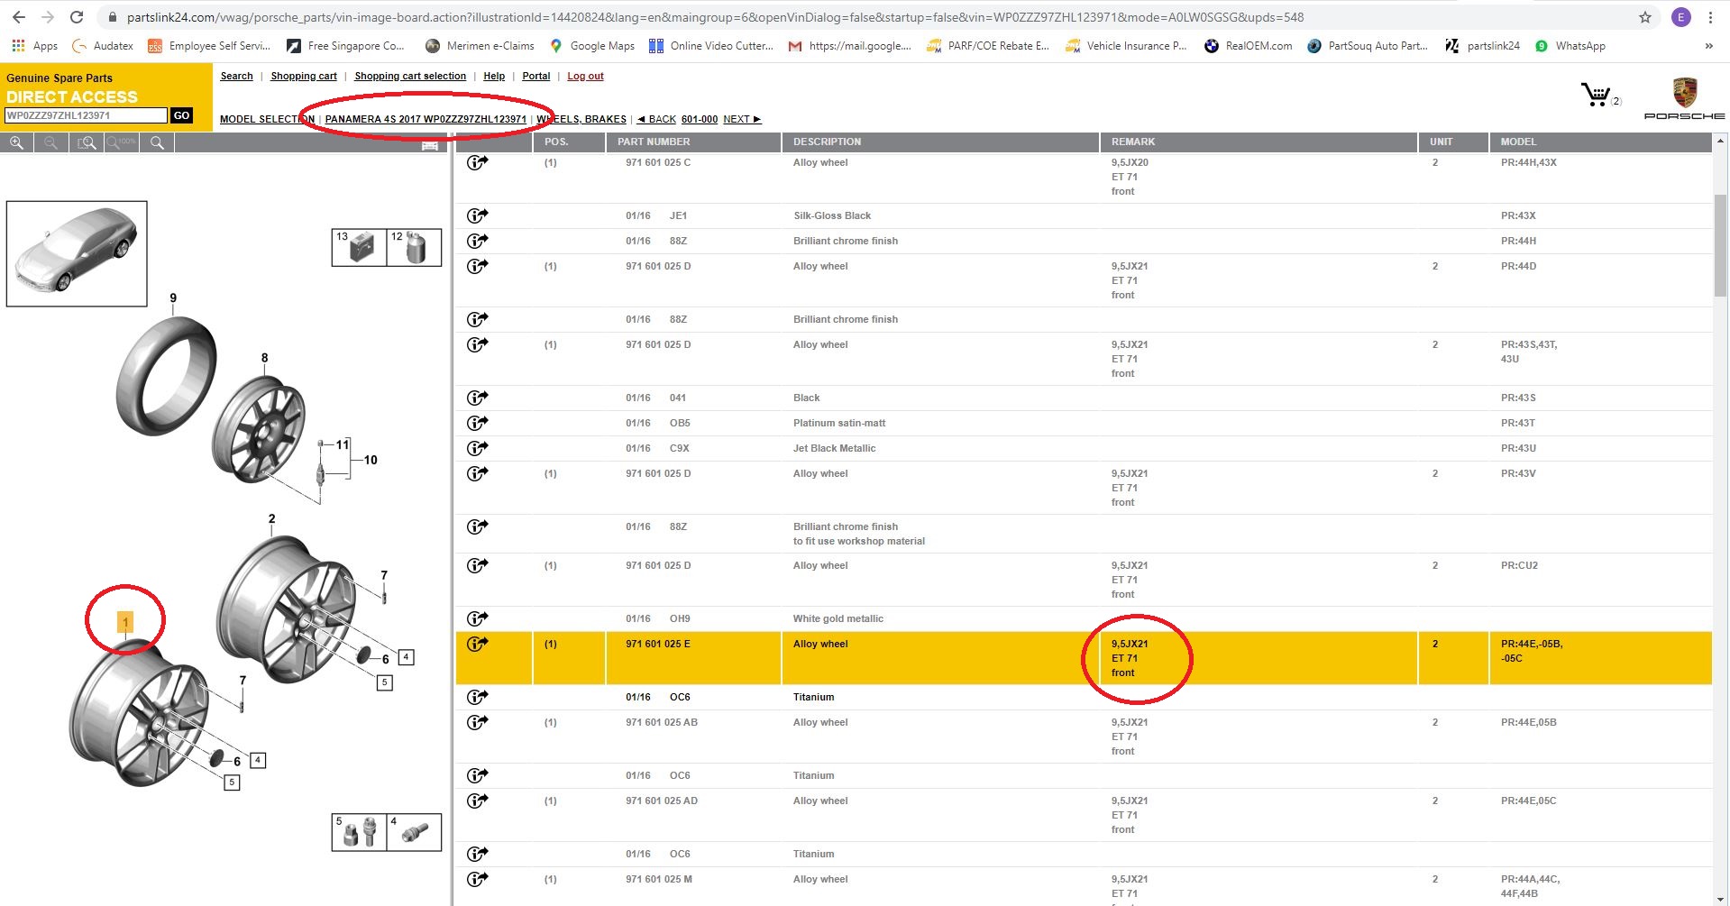Add part 971 601 025 E to cart

pyautogui.click(x=477, y=644)
